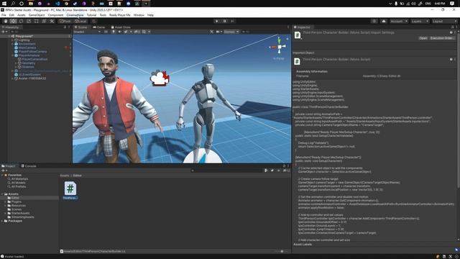Open the Component menu
460x259 pixels.
click(x=55, y=15)
